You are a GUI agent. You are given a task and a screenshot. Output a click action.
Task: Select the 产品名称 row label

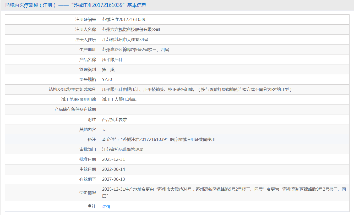tap(88, 59)
